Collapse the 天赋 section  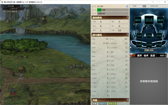[128, 100]
